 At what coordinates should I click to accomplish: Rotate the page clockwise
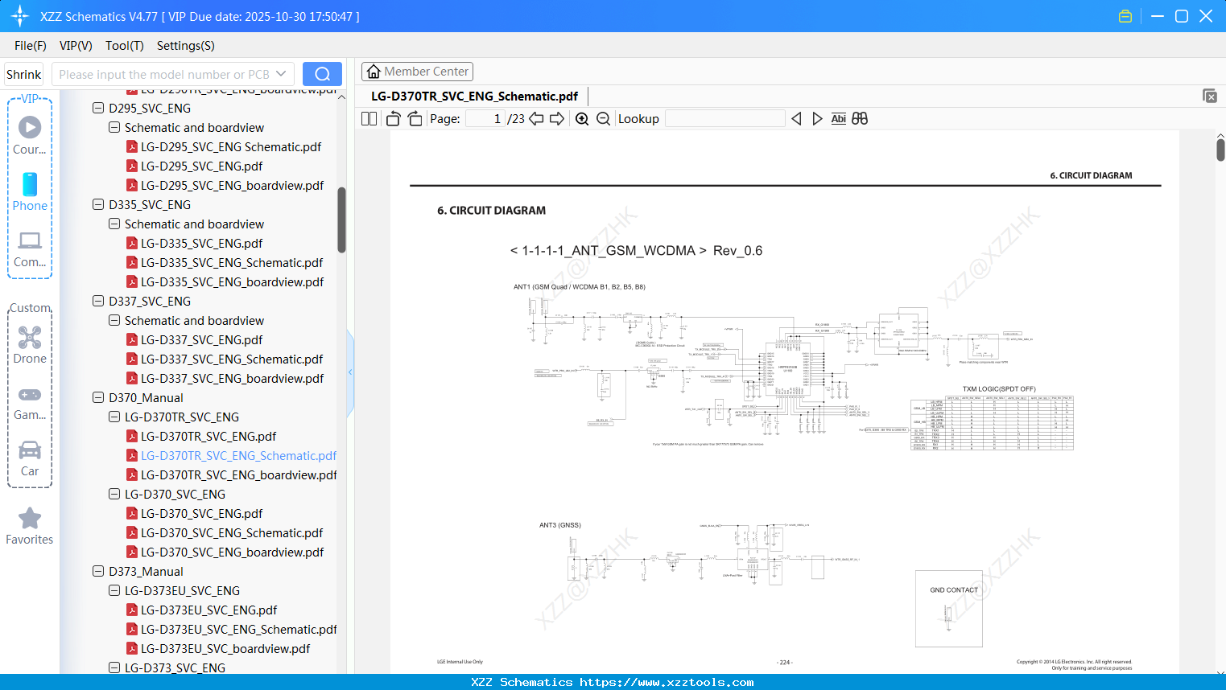(x=414, y=118)
